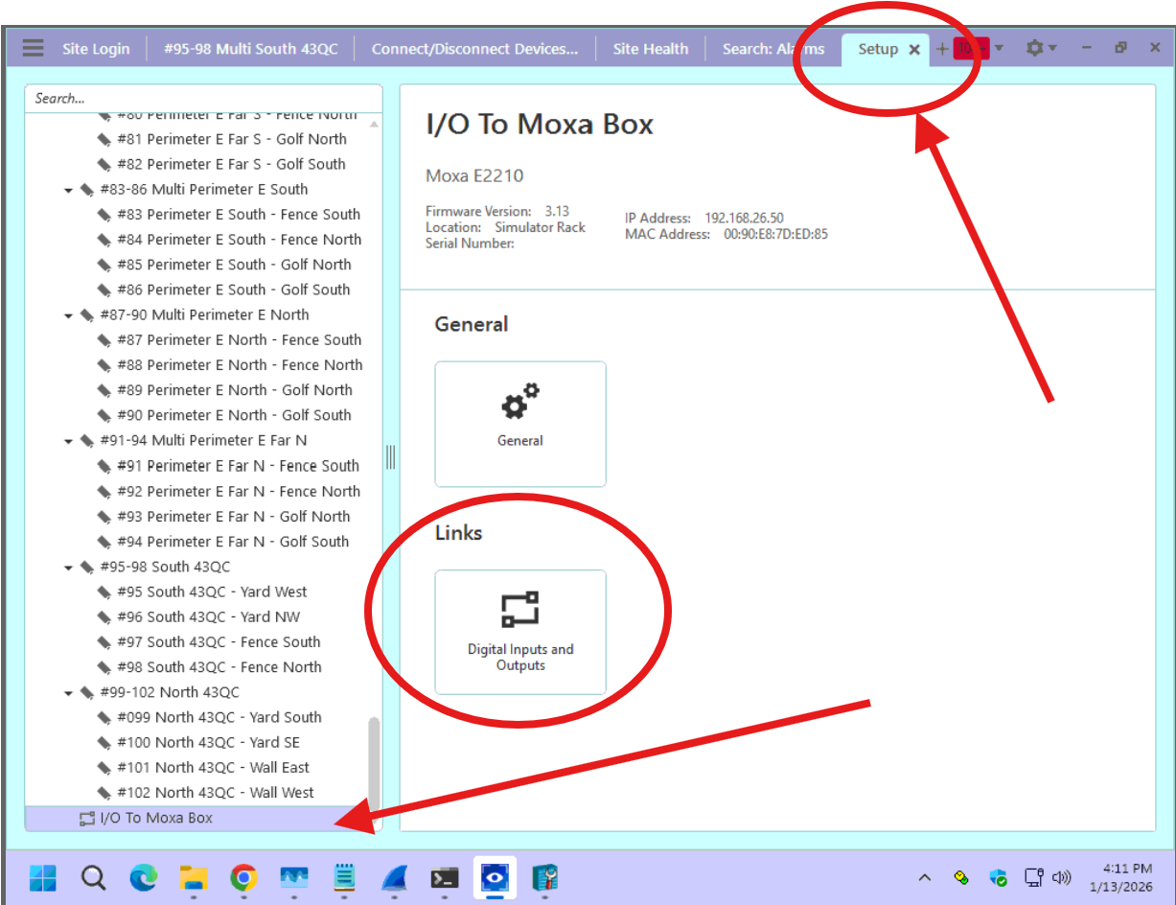Select #101 North 43QC - Wall East
1176x905 pixels.
213,768
